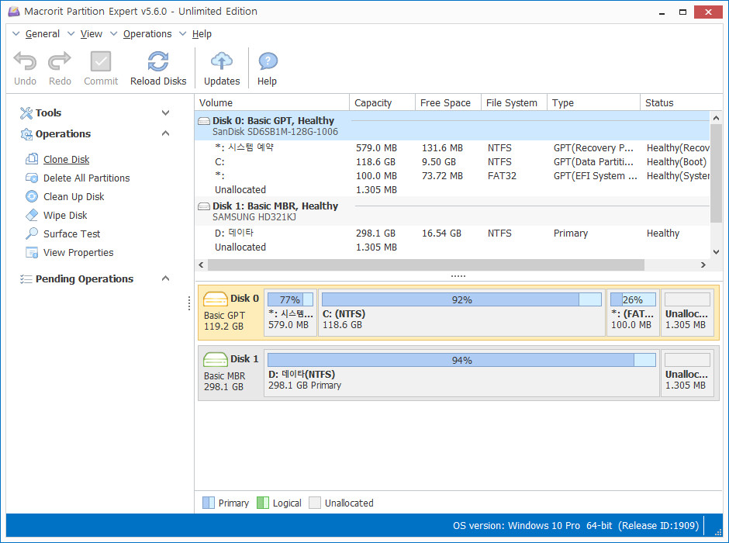Screen dimensions: 729x543
Task: Collapse the Operations section chevron
Action: [165, 133]
